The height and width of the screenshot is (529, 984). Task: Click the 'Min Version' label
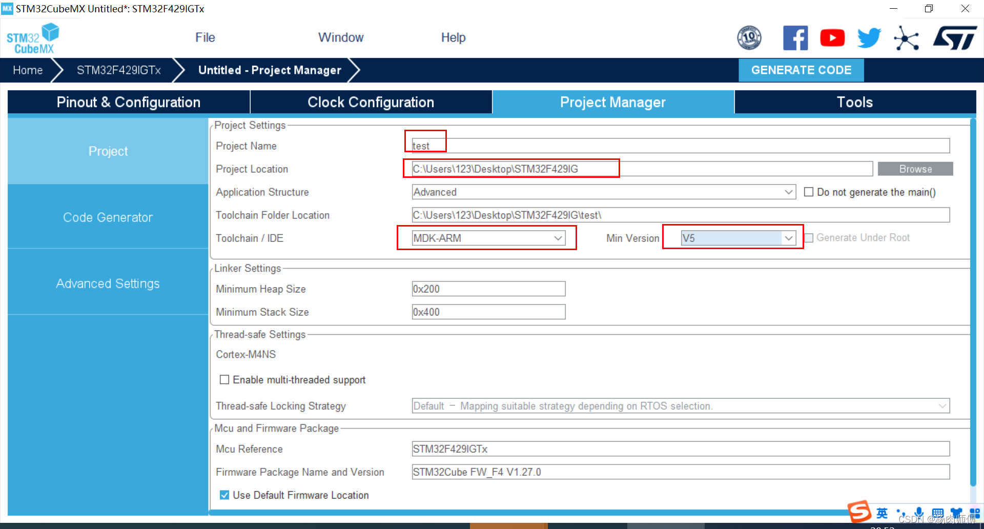(x=633, y=238)
